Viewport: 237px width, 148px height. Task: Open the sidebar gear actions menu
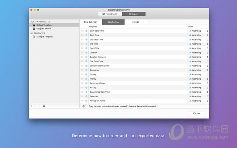click(44, 106)
